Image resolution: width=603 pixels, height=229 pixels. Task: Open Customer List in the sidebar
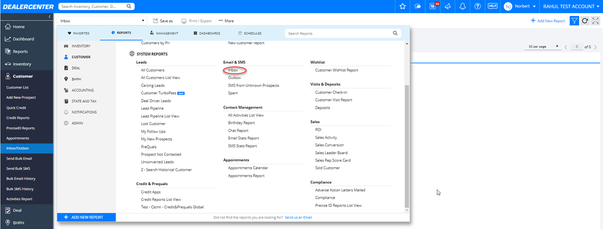tap(18, 88)
